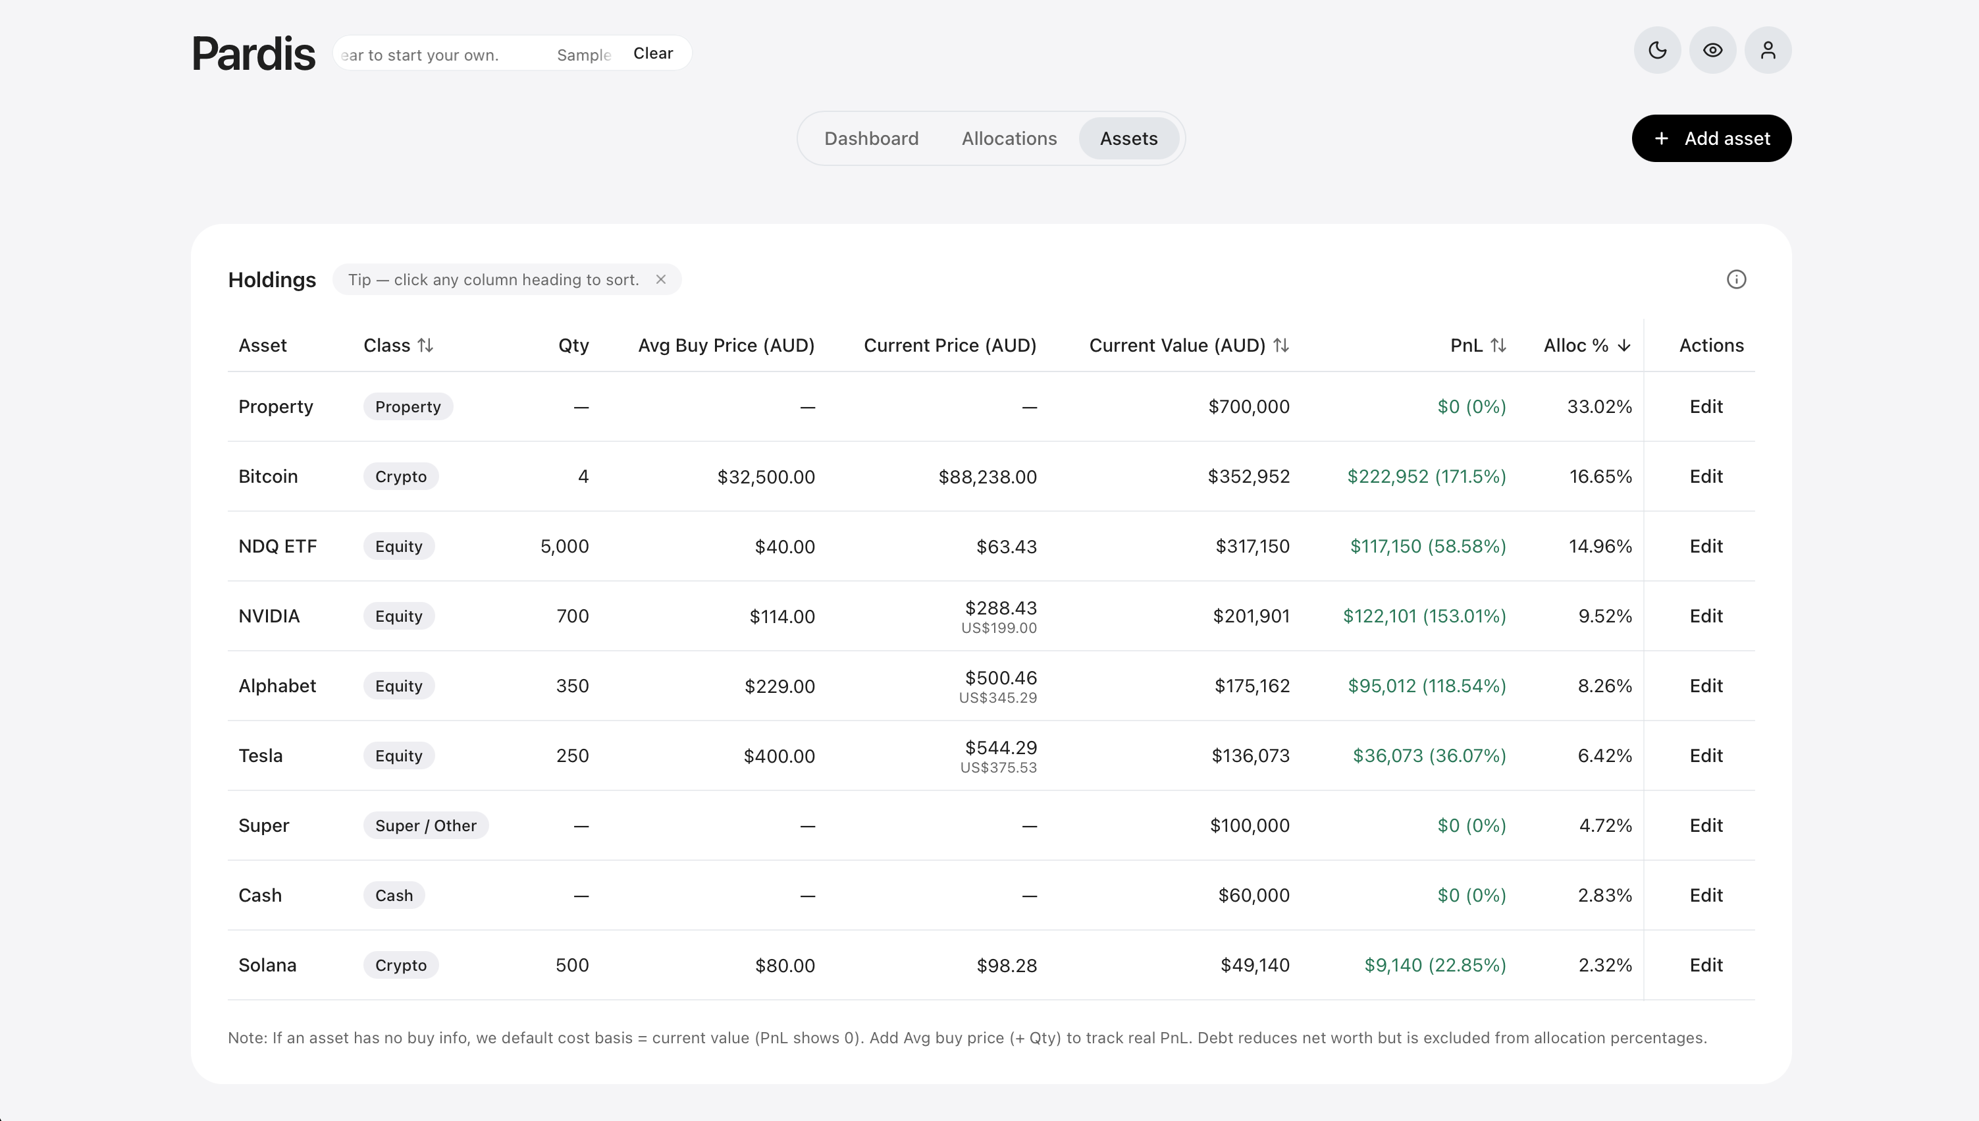
Task: Clear the sample data
Action: pyautogui.click(x=652, y=53)
